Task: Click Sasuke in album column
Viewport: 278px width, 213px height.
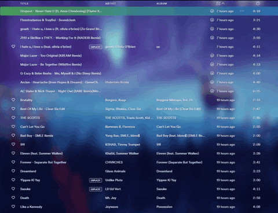Action: 162,189
